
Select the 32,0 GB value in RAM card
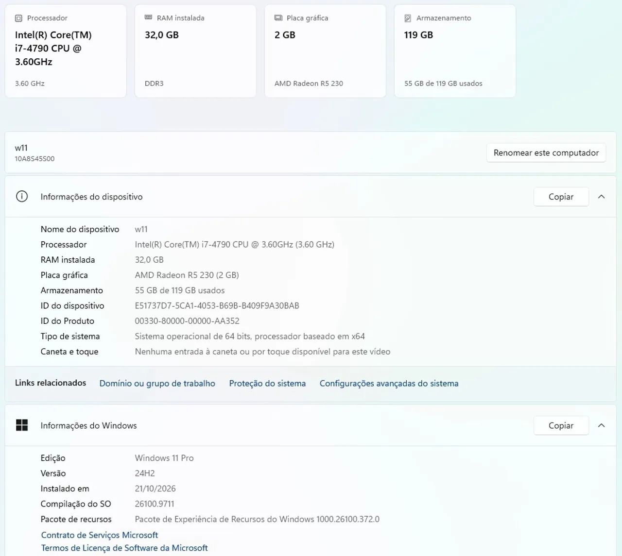click(162, 35)
